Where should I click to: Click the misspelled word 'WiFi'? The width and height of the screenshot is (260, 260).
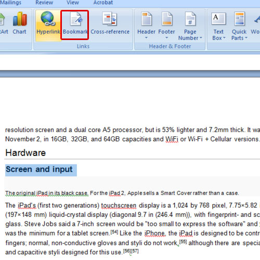(x=172, y=139)
